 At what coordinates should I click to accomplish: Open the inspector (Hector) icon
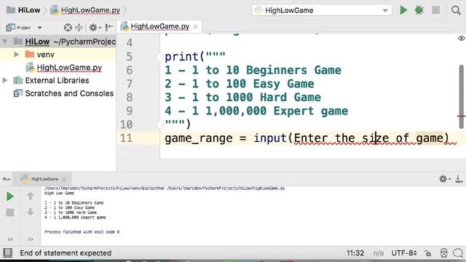pyautogui.click(x=443, y=253)
